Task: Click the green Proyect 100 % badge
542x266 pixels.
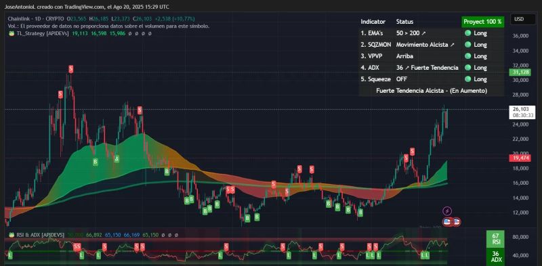Action: [x=483, y=22]
